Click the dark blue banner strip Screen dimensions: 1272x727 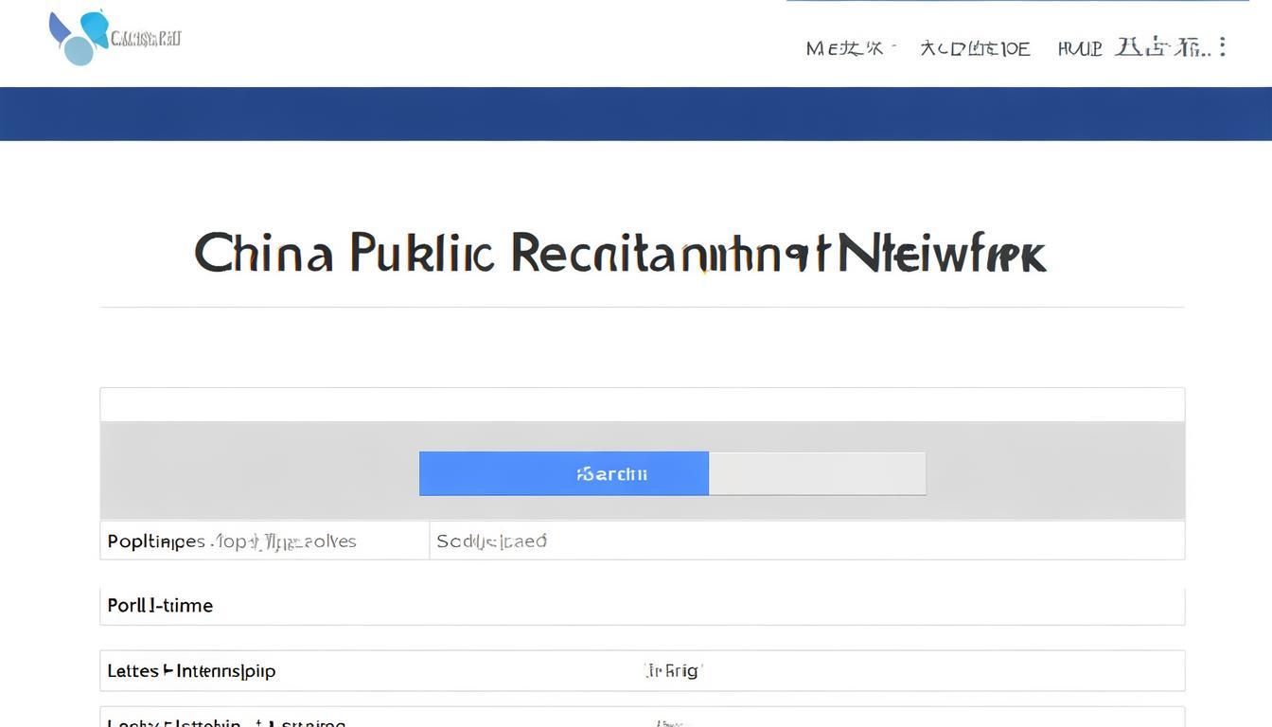pos(636,114)
